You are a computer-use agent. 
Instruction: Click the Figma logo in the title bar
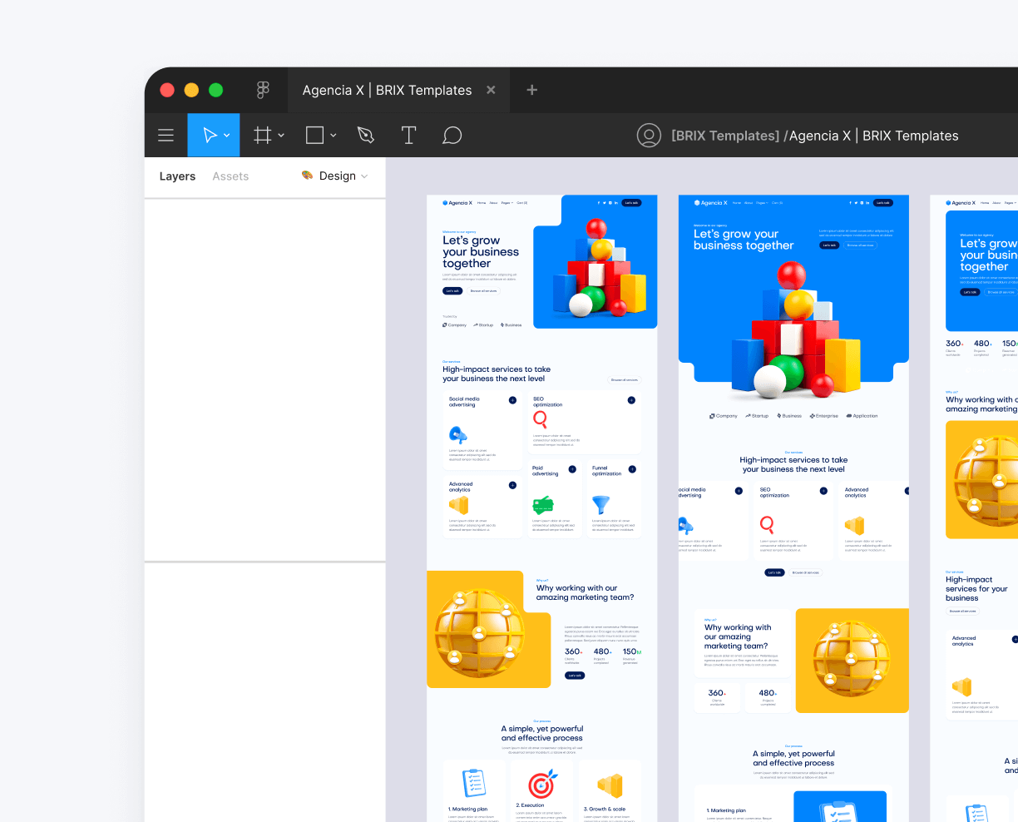(x=263, y=90)
